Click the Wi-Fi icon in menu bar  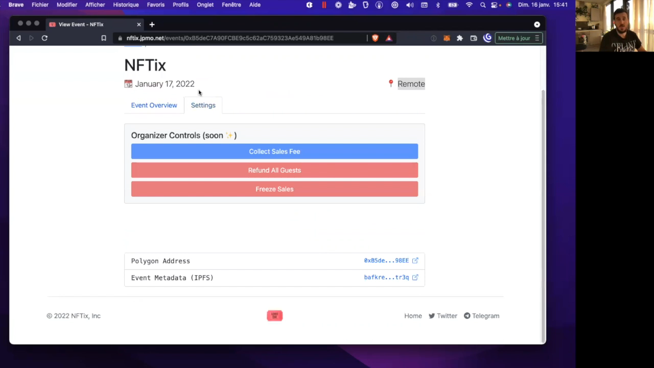click(x=470, y=5)
